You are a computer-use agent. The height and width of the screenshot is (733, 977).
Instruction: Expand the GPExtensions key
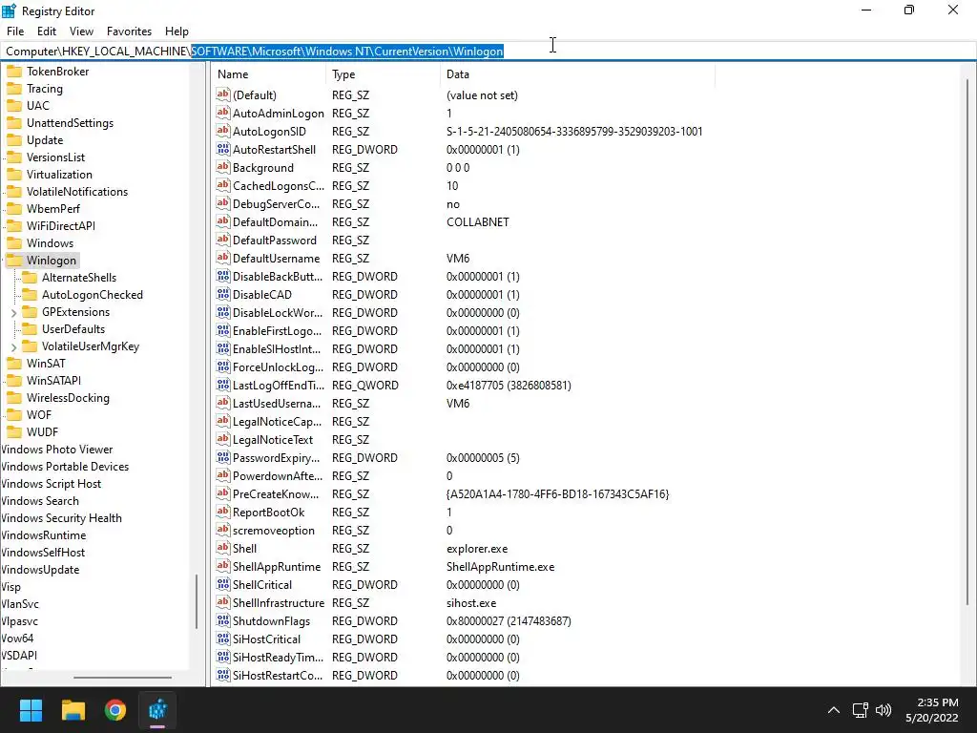(x=13, y=312)
